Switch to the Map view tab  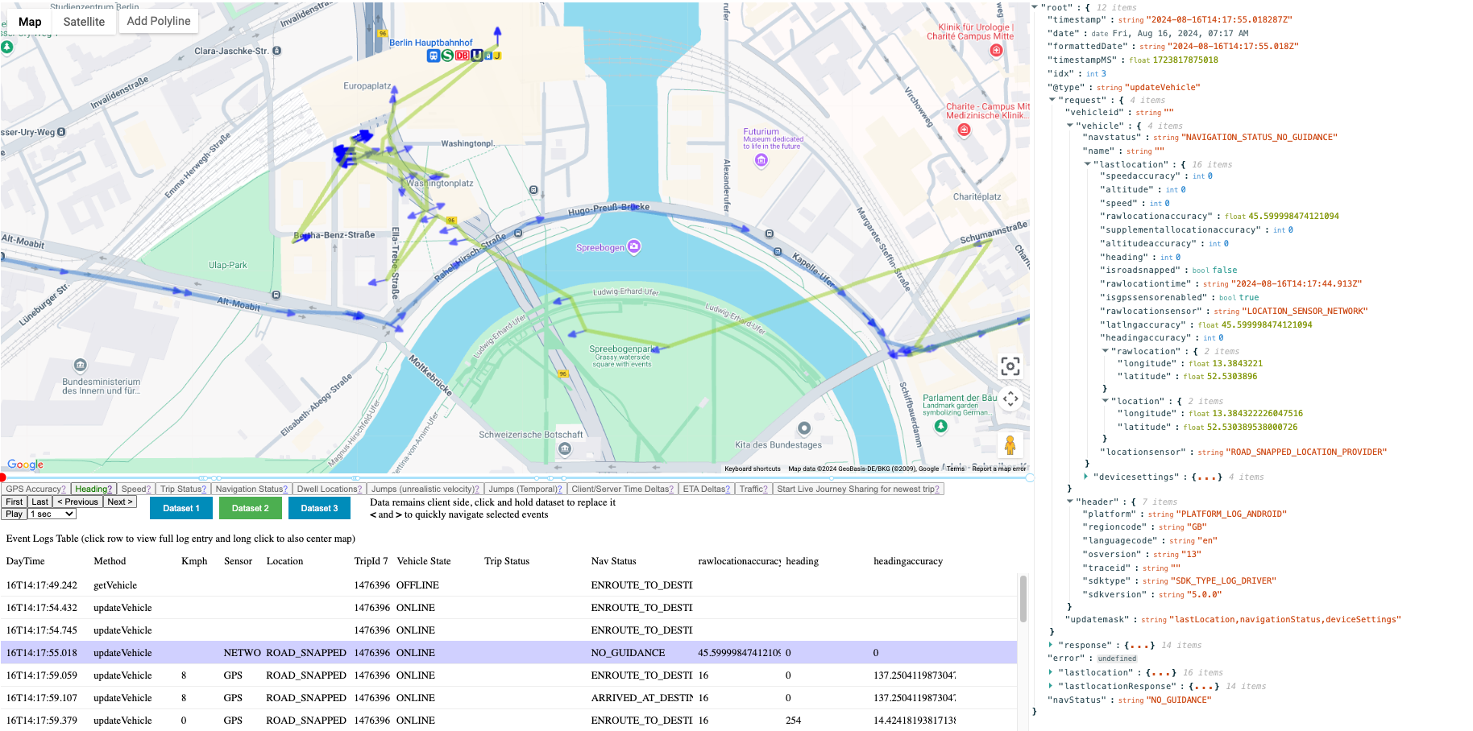pos(30,22)
